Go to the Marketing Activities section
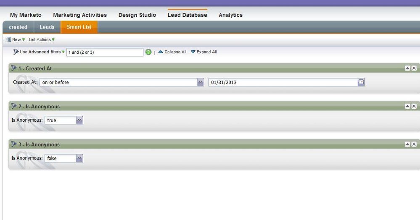 (x=80, y=15)
